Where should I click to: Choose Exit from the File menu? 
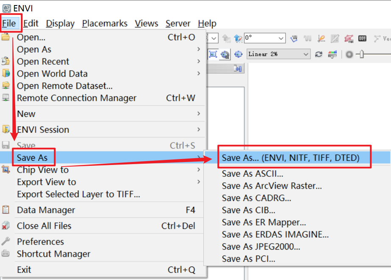[103, 270]
